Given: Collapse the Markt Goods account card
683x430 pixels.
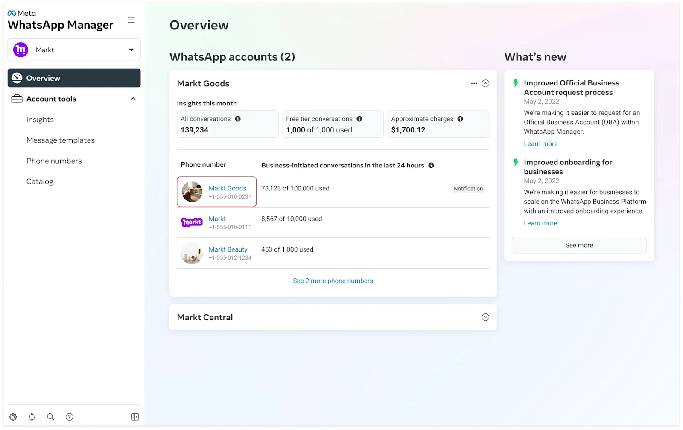Looking at the screenshot, I should [x=485, y=83].
